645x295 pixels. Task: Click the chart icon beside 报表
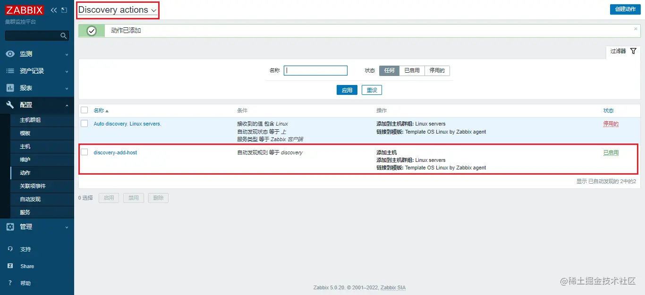[x=10, y=88]
